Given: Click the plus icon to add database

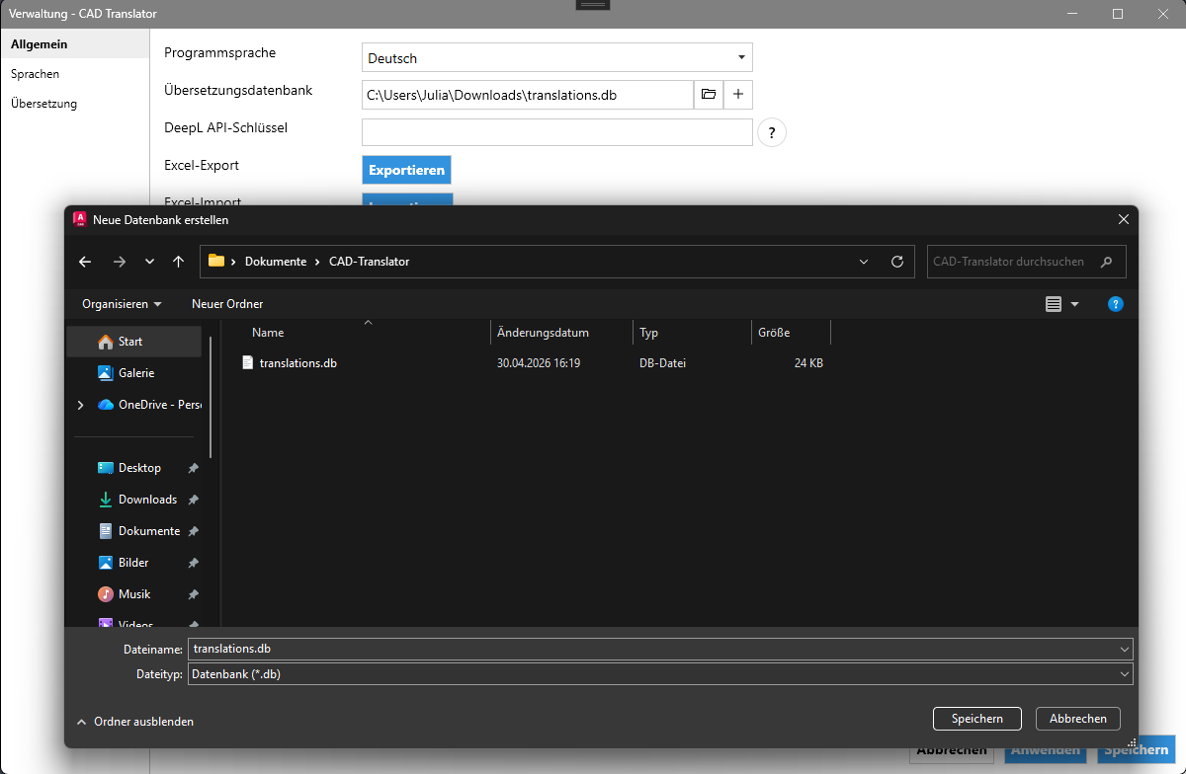Looking at the screenshot, I should (738, 95).
